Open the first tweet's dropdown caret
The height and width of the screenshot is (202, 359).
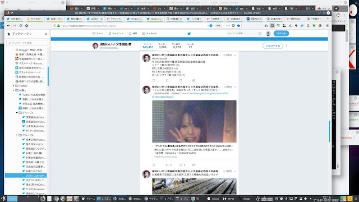tap(235, 56)
